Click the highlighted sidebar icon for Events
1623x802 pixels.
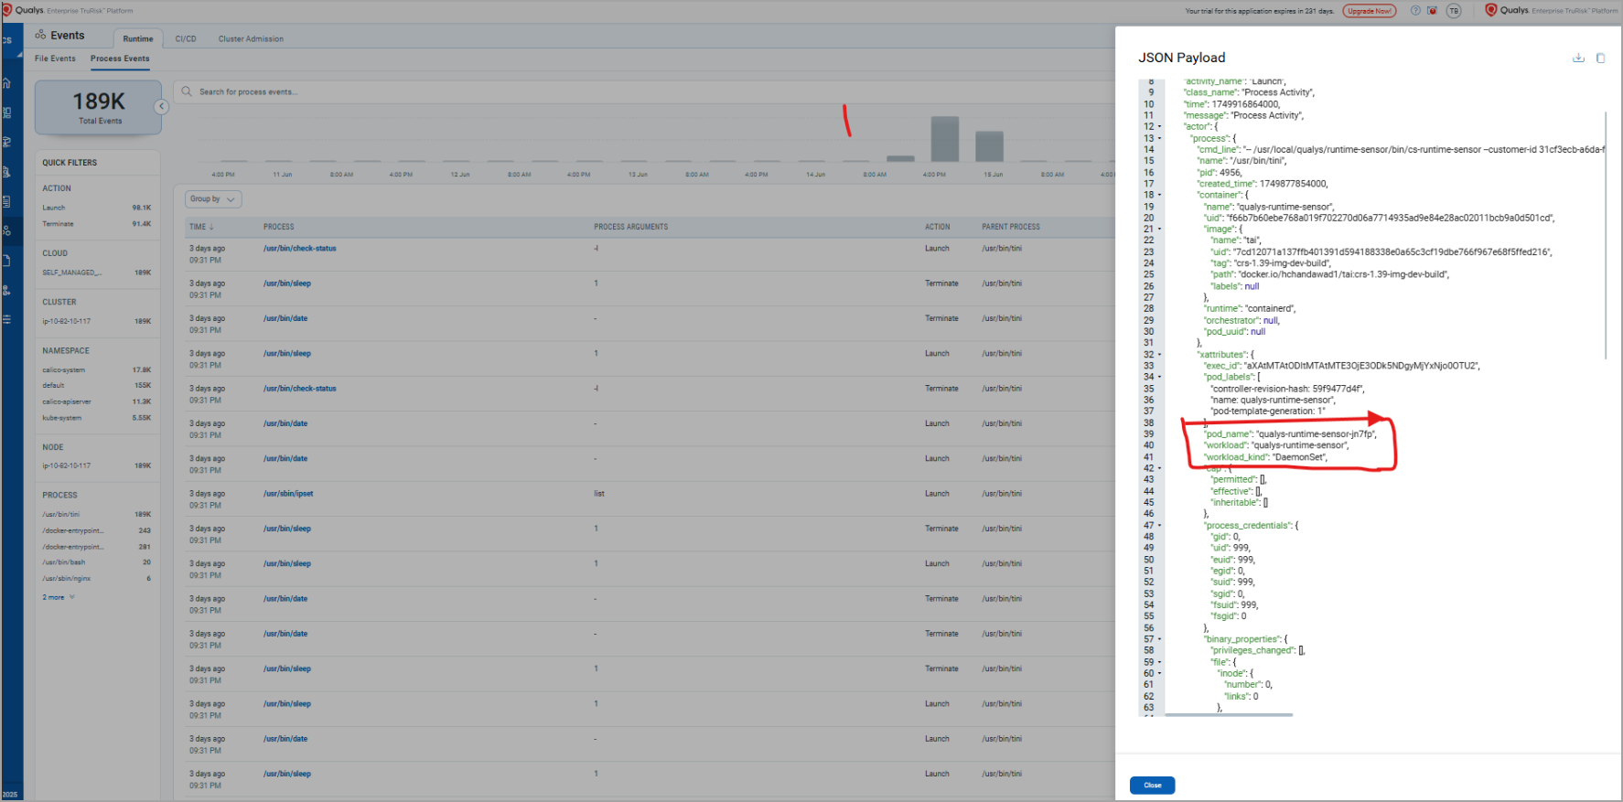(x=6, y=230)
